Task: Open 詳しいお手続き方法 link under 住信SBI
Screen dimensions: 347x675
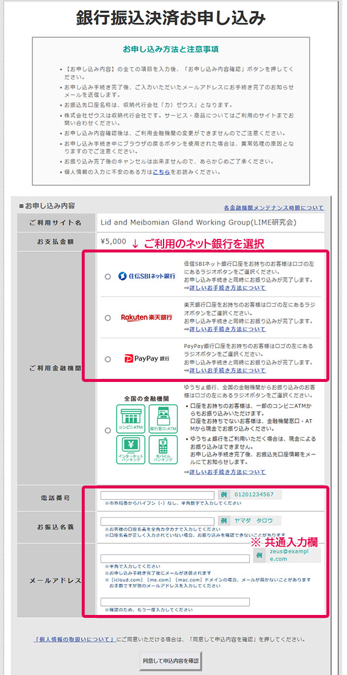Action: point(228,288)
